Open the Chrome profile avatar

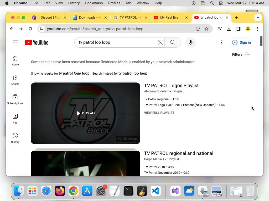[x=248, y=29]
